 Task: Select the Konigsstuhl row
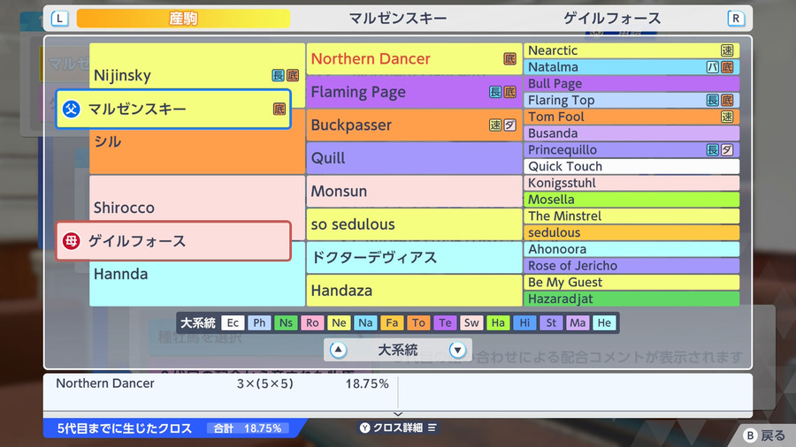(631, 183)
